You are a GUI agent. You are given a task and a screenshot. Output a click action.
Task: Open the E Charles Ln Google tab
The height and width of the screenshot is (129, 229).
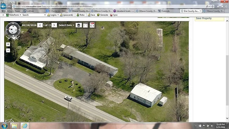click(x=57, y=11)
